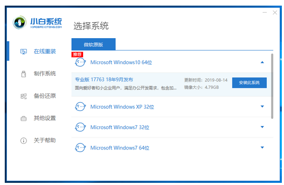The width and height of the screenshot is (284, 185).
Task: Expand the Windows7 32位 arrow
Action: pos(262,127)
